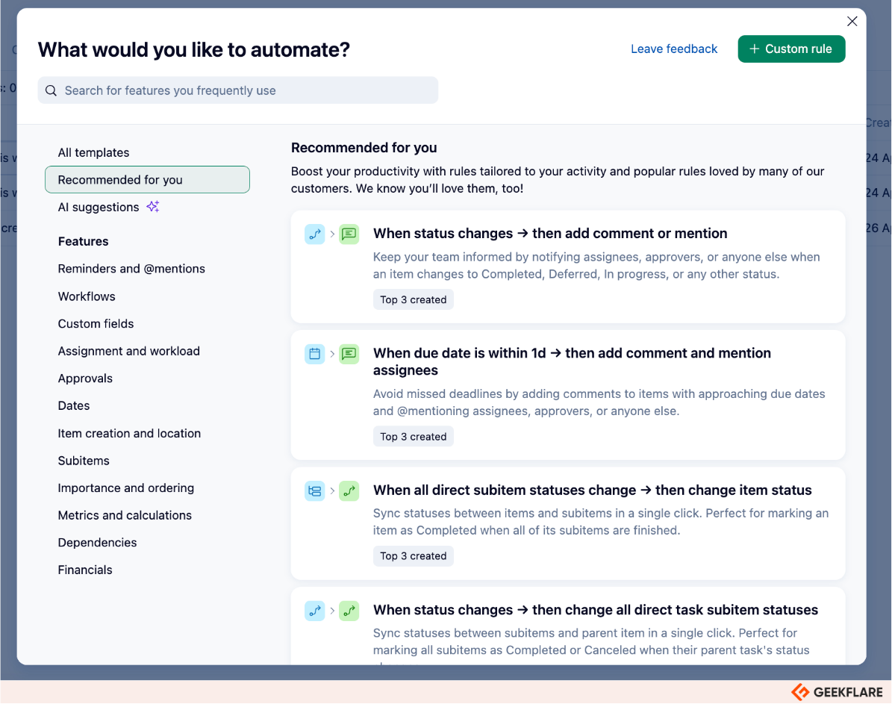
Task: Click the Geekflare logo at bottom right
Action: [x=837, y=692]
